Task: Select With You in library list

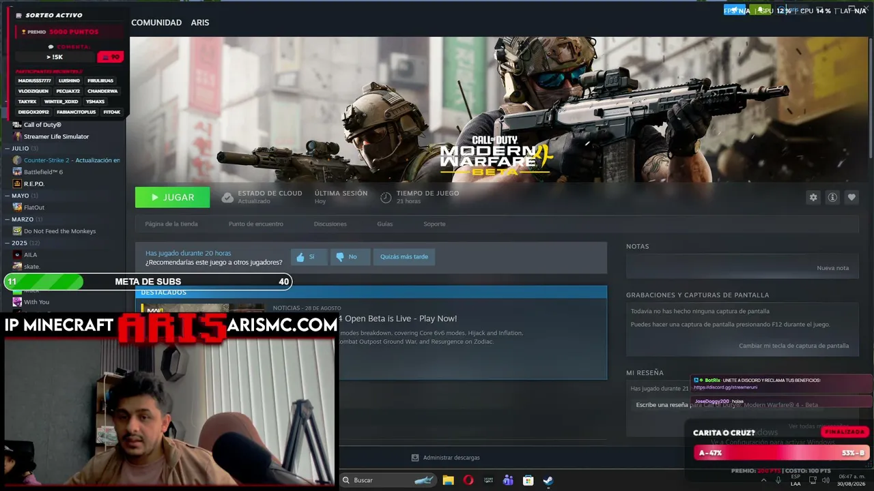Action: click(x=36, y=302)
